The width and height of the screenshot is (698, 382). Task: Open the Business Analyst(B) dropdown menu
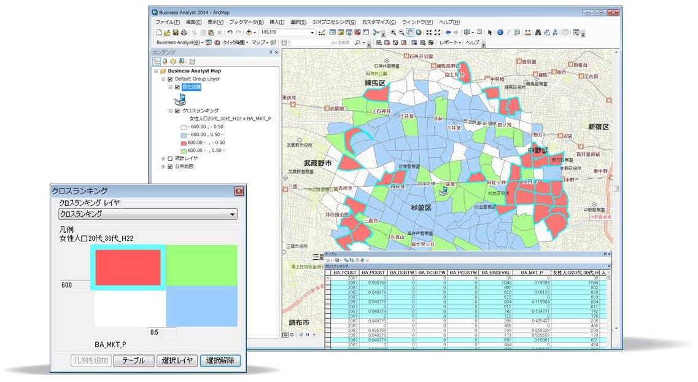point(179,43)
